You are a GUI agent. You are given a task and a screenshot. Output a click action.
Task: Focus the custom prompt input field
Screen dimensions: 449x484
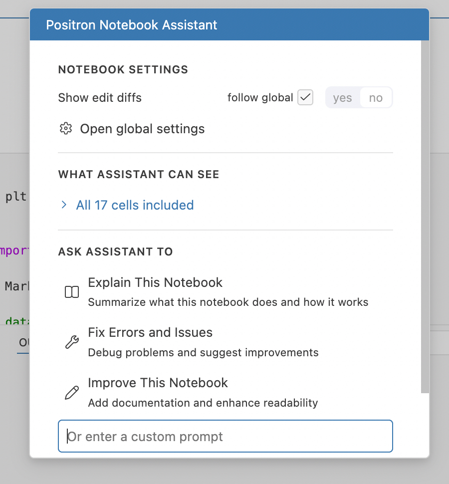225,437
